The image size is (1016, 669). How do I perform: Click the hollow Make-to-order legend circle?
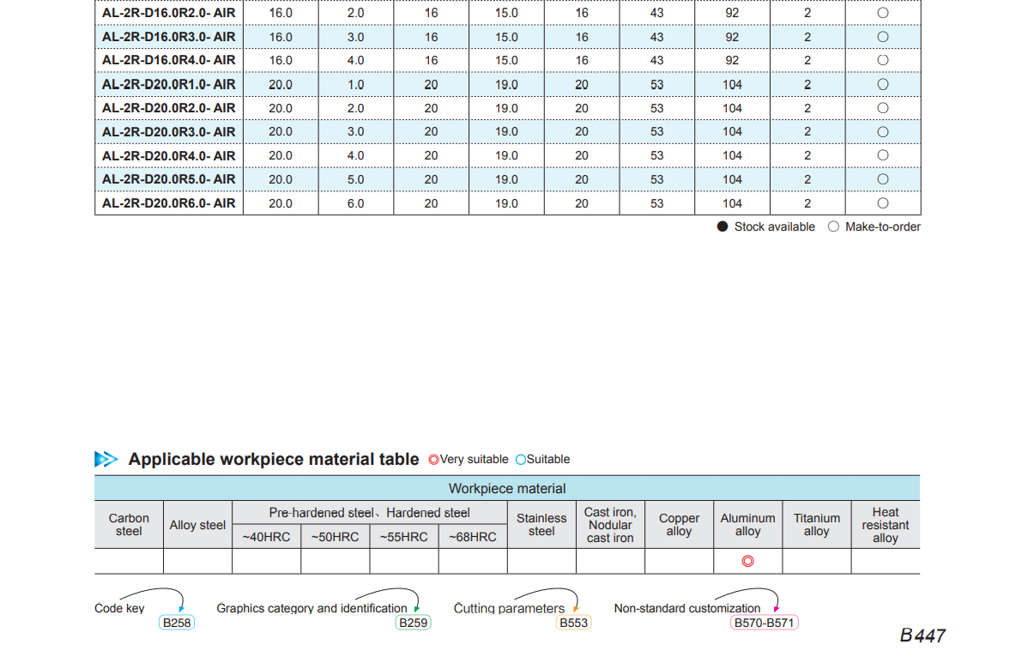coord(833,226)
